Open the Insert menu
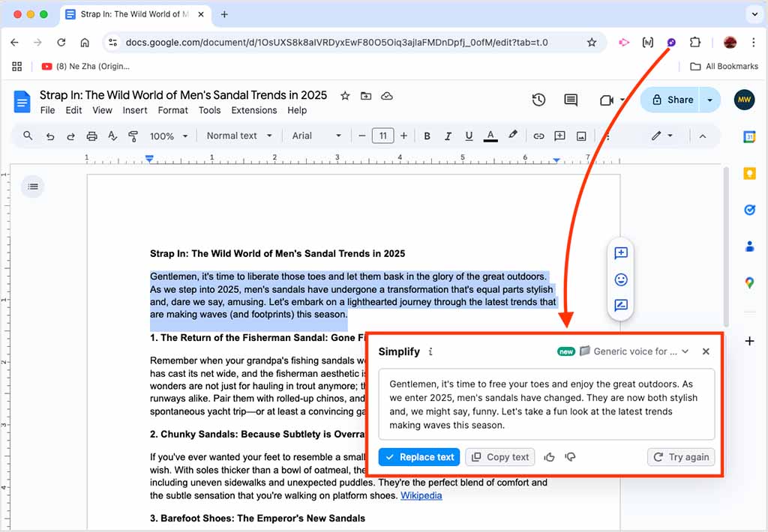This screenshot has height=532, width=768. tap(135, 110)
